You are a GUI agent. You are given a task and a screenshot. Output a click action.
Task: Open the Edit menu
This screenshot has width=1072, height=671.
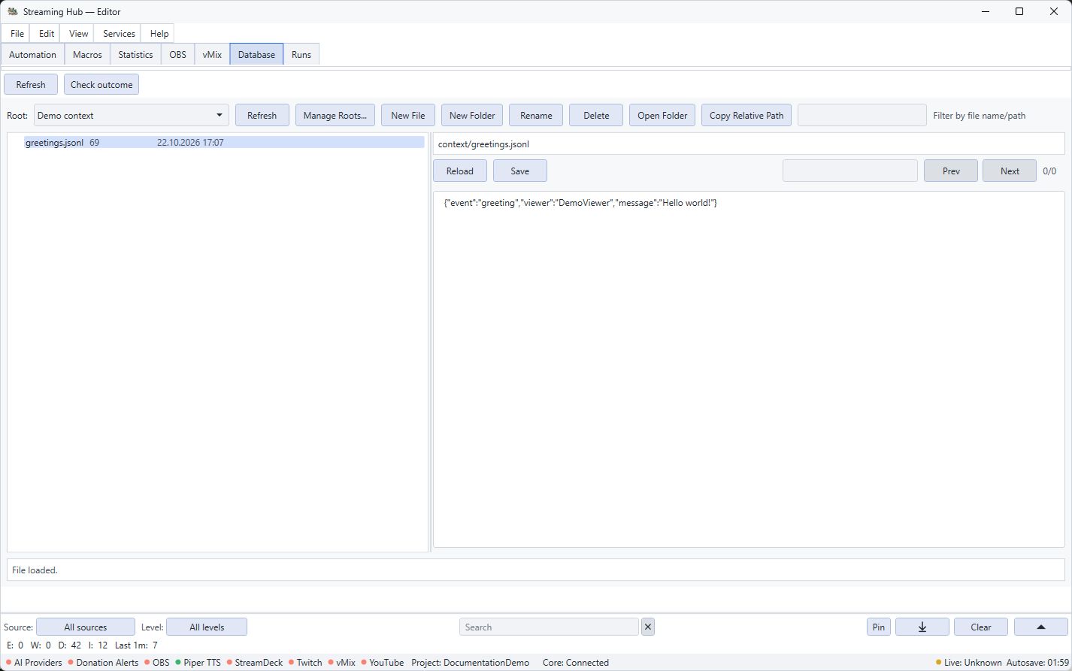(47, 33)
